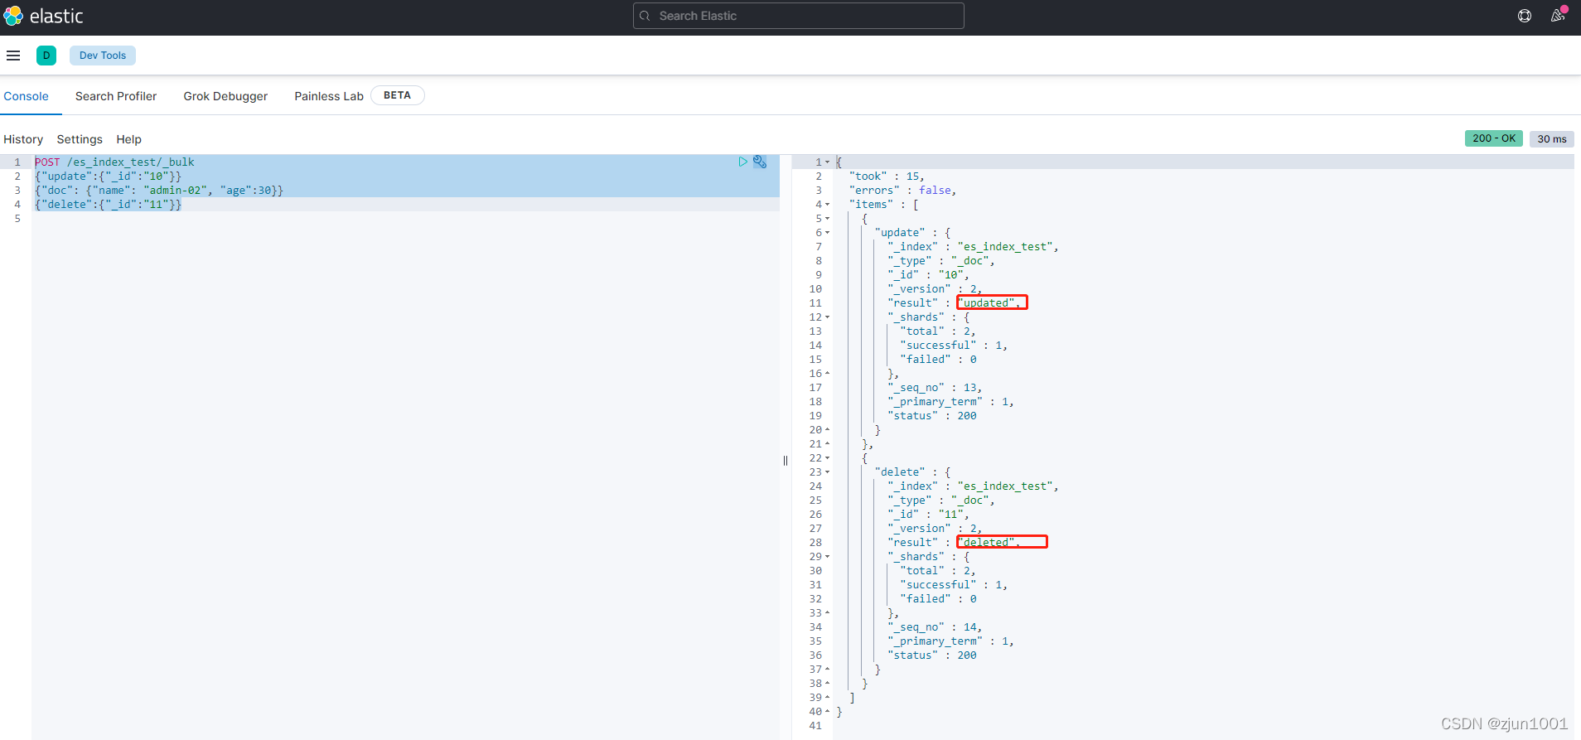The width and height of the screenshot is (1581, 740).
Task: Click the "updated" result value
Action: 992,303
